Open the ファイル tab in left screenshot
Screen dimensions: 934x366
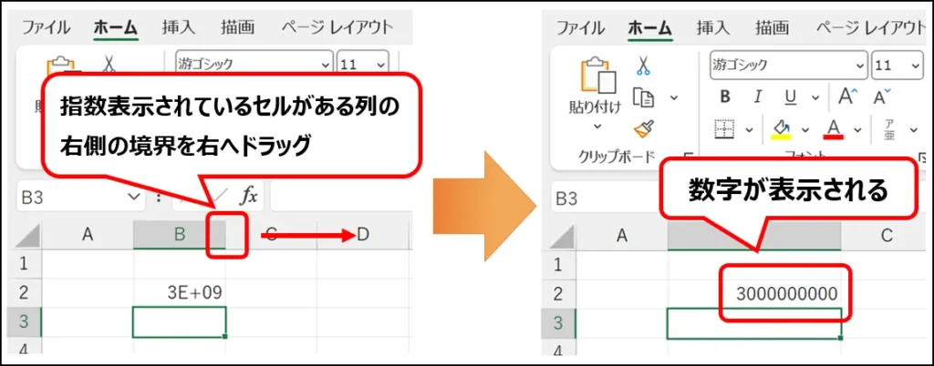click(46, 26)
